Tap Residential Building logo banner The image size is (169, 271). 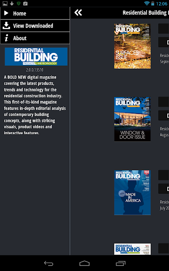coord(36,56)
